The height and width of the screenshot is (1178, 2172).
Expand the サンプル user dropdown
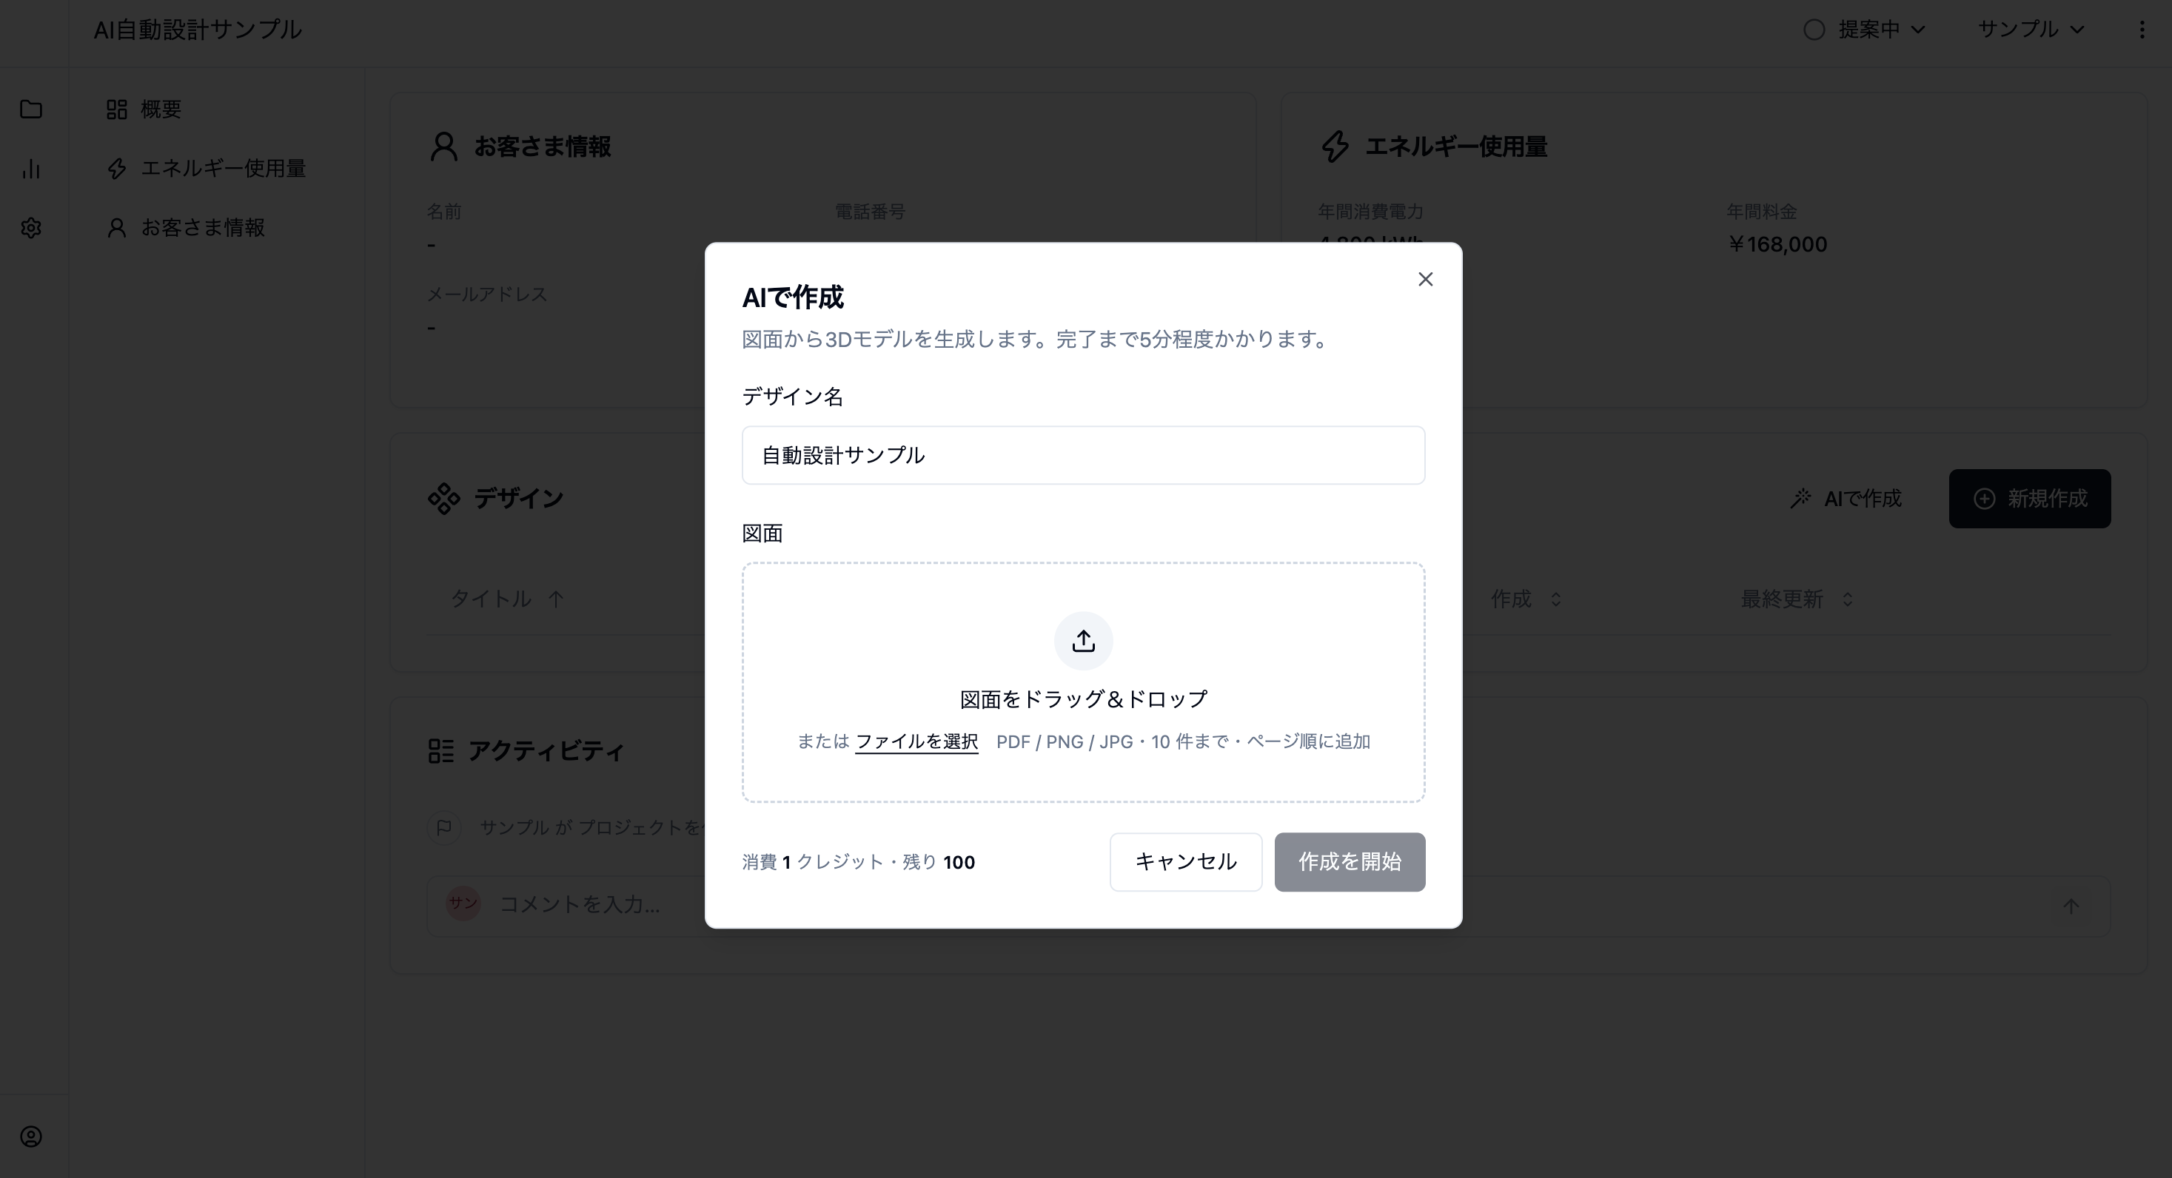pyautogui.click(x=2031, y=30)
